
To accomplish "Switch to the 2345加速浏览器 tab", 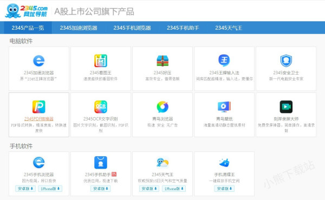I will (79, 28).
